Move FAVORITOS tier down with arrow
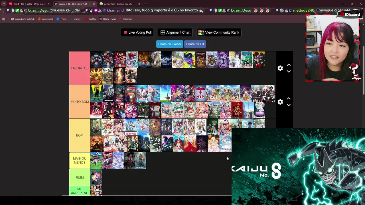 point(289,71)
